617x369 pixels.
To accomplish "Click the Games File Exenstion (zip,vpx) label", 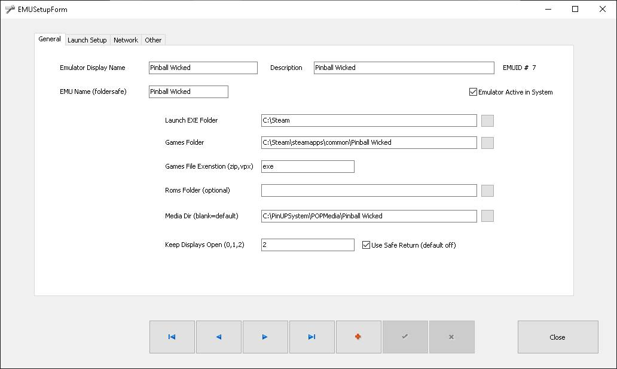I will click(209, 167).
